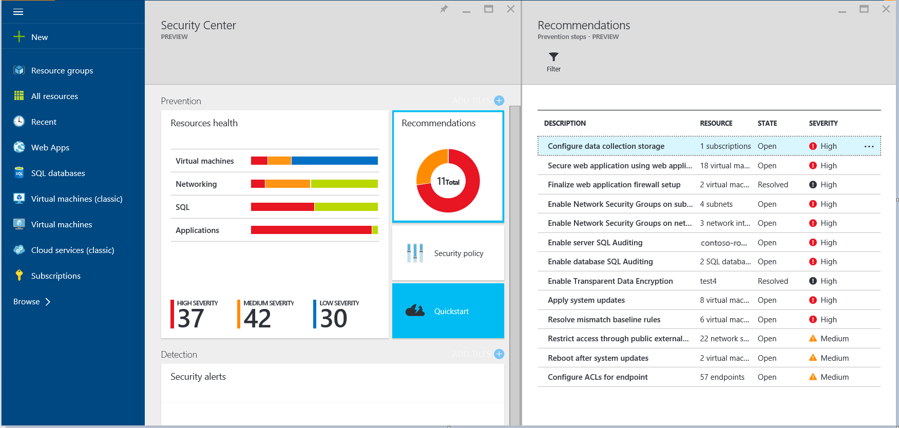Select the Recent clock icon
The height and width of the screenshot is (428, 899).
pos(19,121)
